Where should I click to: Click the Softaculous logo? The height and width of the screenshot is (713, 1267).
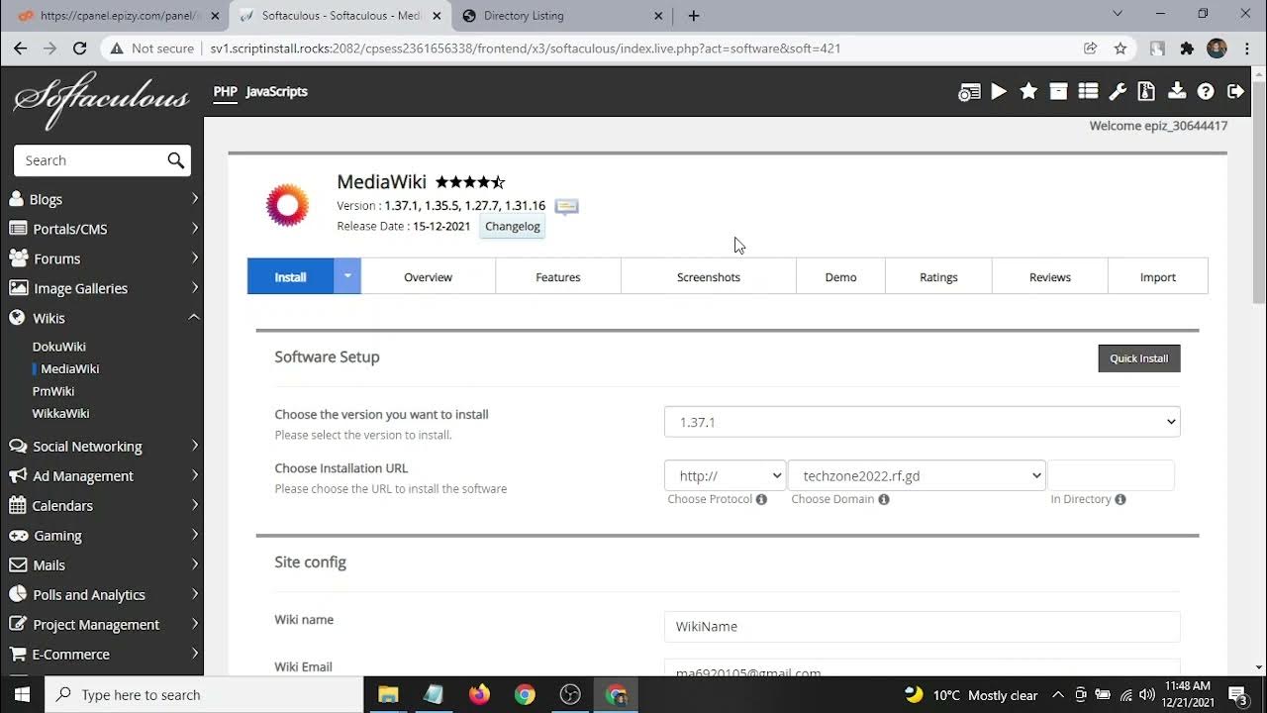click(x=101, y=98)
